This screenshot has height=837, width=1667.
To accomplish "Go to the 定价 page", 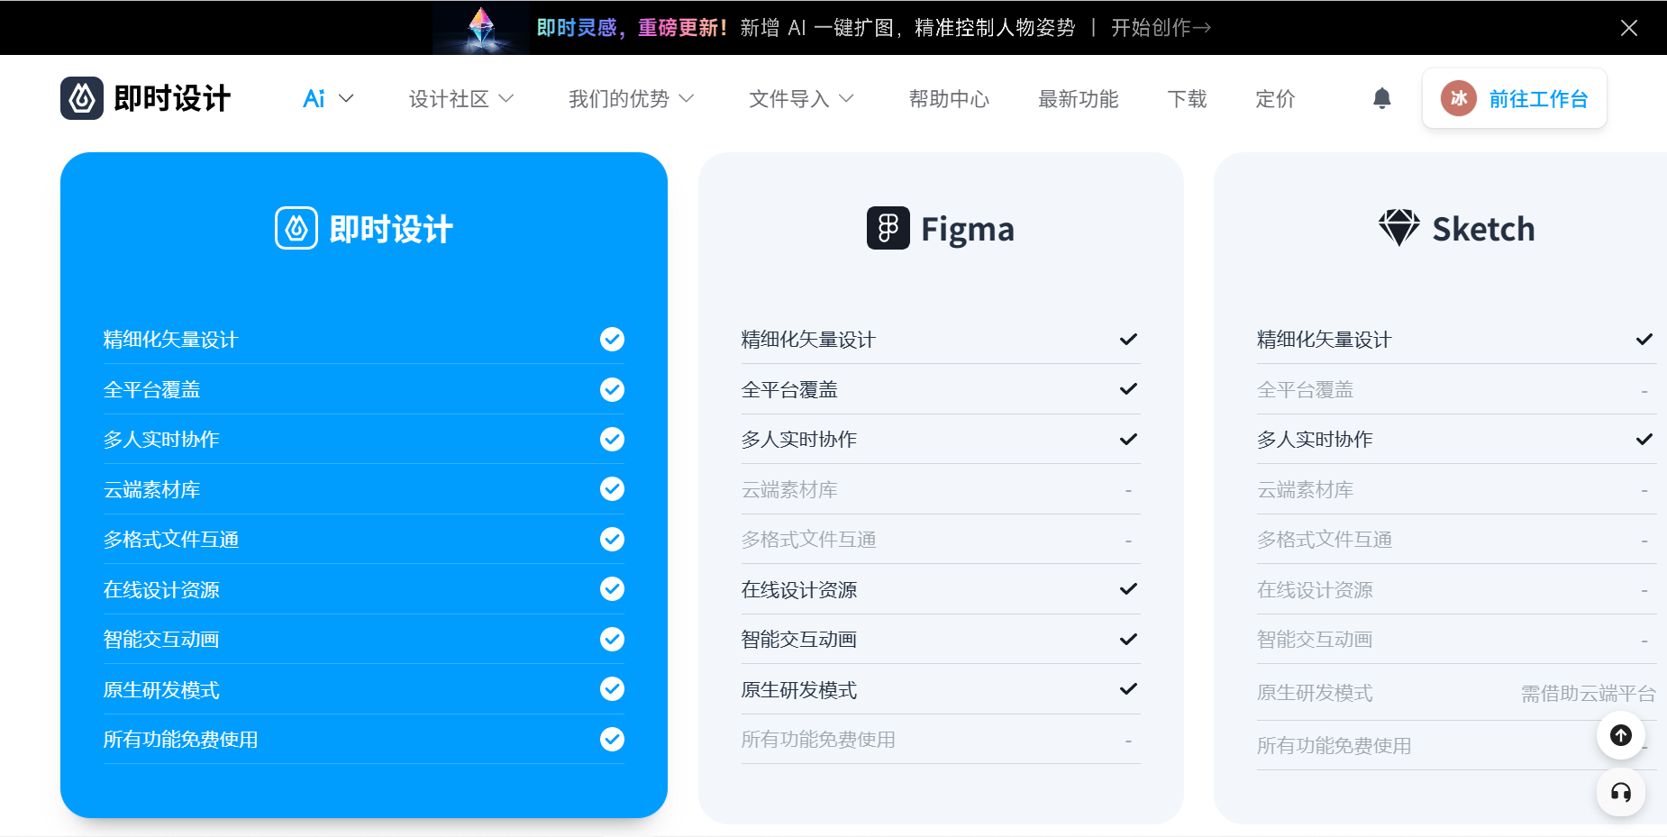I will (1275, 98).
